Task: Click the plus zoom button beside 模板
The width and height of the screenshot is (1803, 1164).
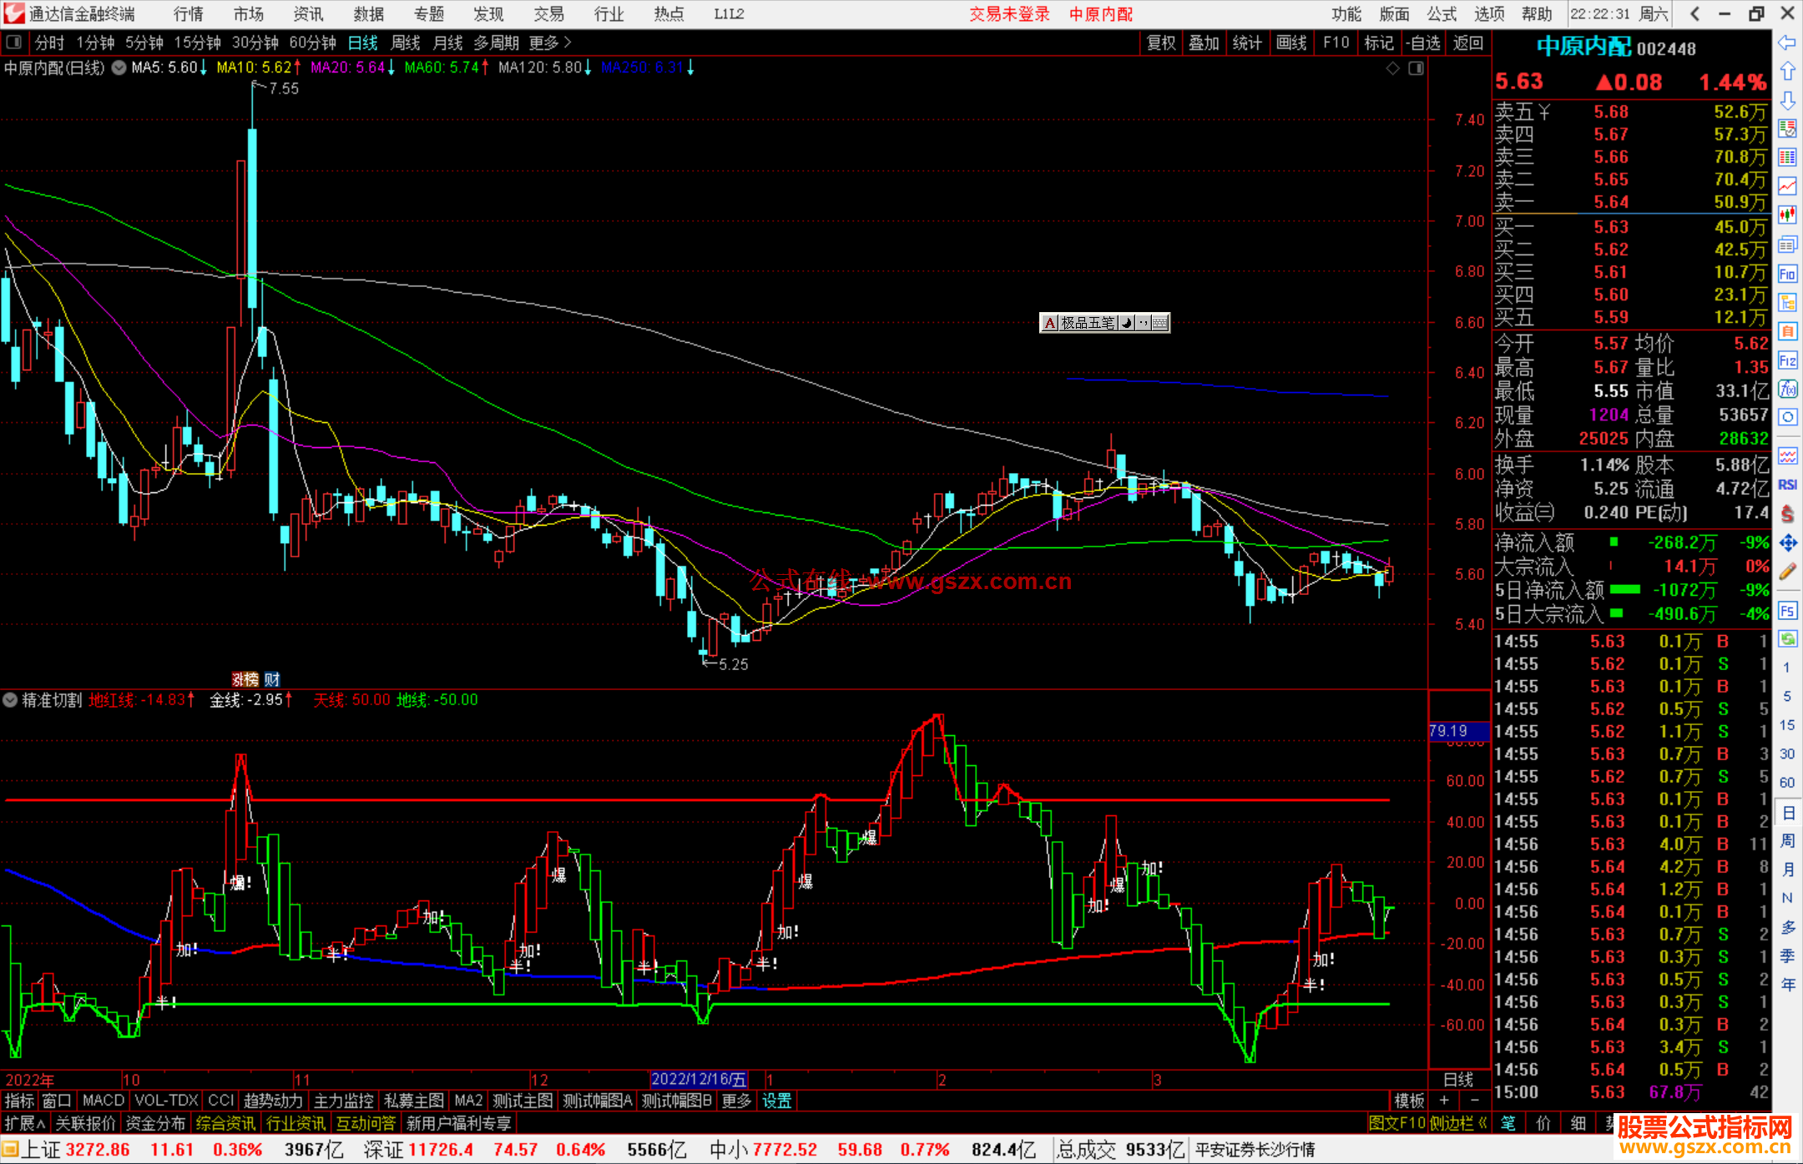Action: 1445,1101
